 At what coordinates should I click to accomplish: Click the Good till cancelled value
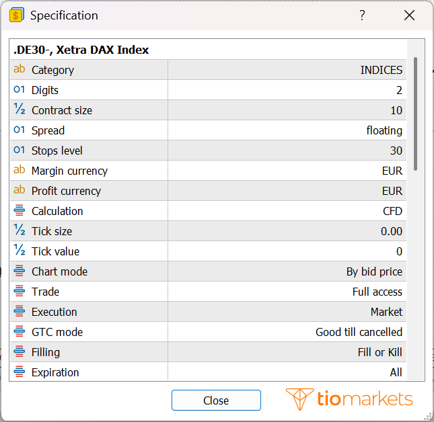359,332
